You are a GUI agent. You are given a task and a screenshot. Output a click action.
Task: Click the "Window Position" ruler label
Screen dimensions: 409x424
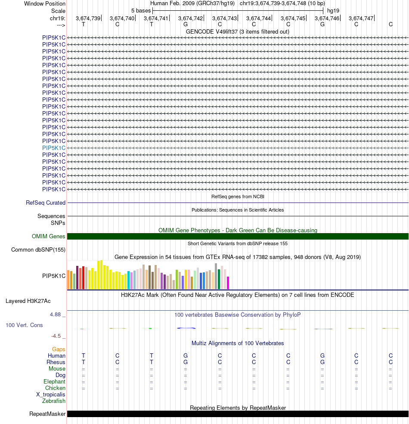(x=45, y=3)
